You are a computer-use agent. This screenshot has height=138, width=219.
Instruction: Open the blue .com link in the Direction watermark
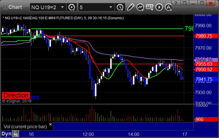coord(34,97)
